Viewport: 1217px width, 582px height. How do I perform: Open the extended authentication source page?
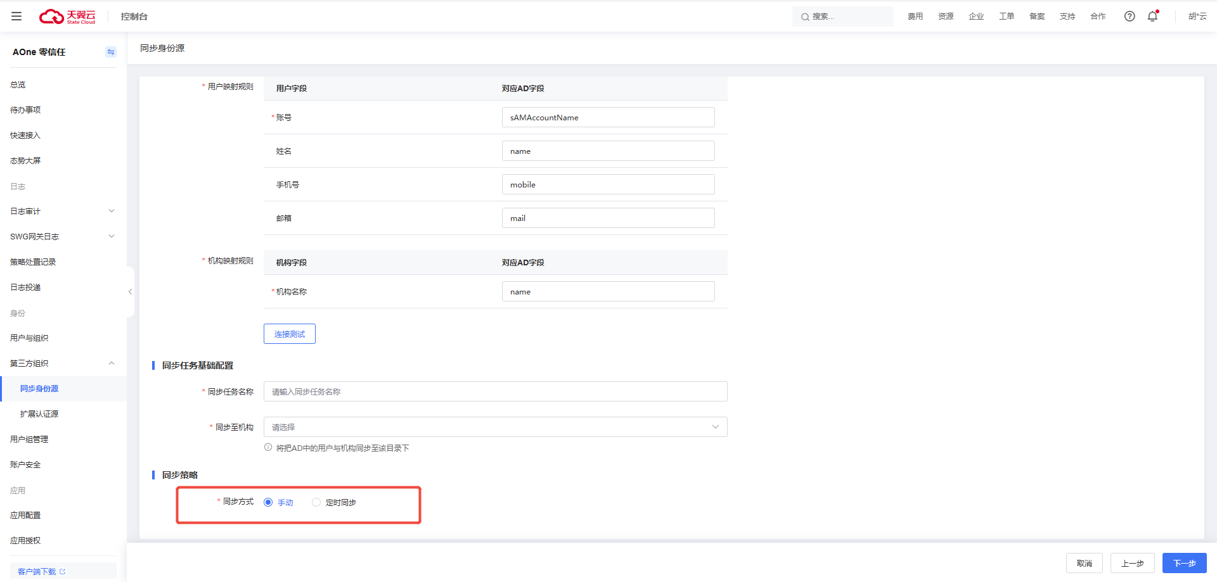(39, 414)
